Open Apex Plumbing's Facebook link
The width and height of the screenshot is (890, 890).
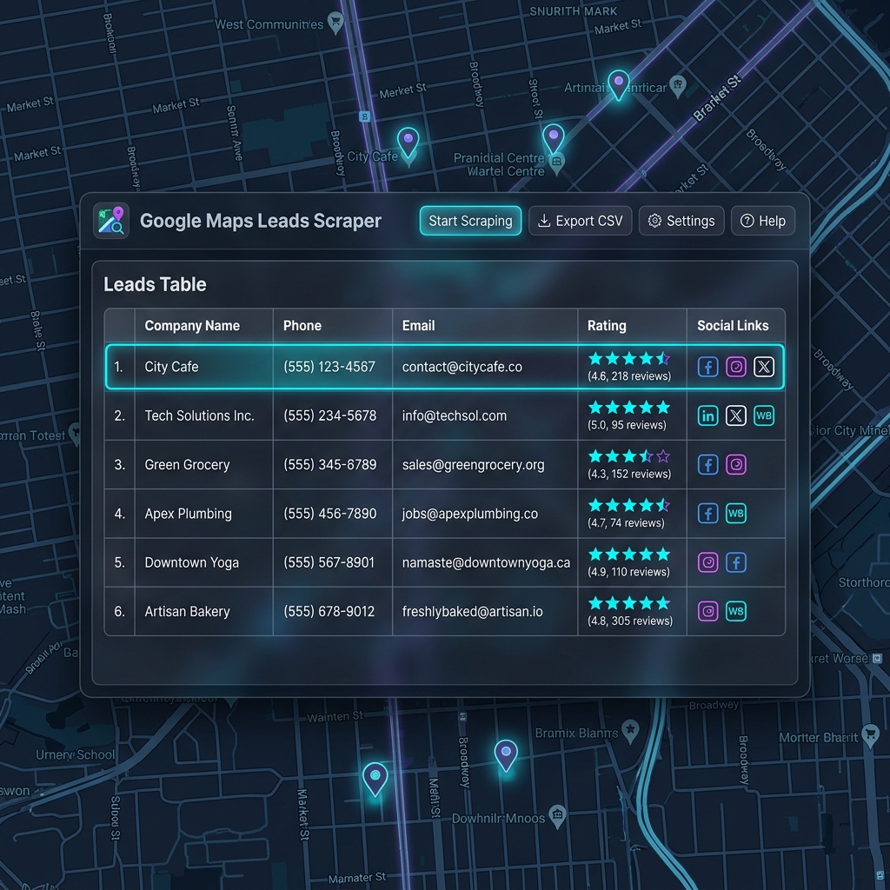tap(707, 514)
